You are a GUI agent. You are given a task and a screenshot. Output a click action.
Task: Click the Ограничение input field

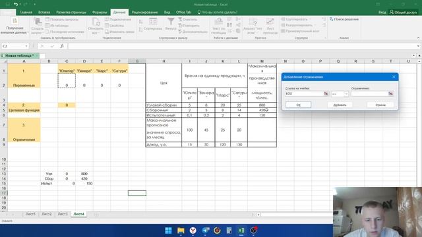pyautogui.click(x=369, y=93)
